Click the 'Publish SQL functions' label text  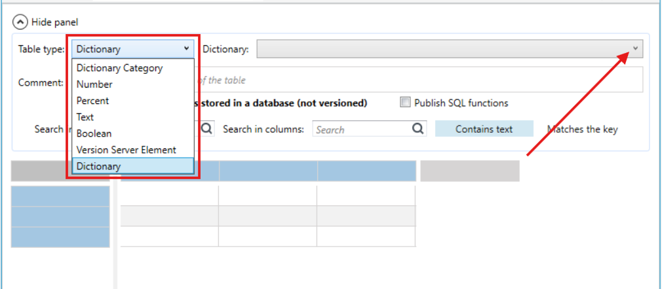(x=461, y=103)
